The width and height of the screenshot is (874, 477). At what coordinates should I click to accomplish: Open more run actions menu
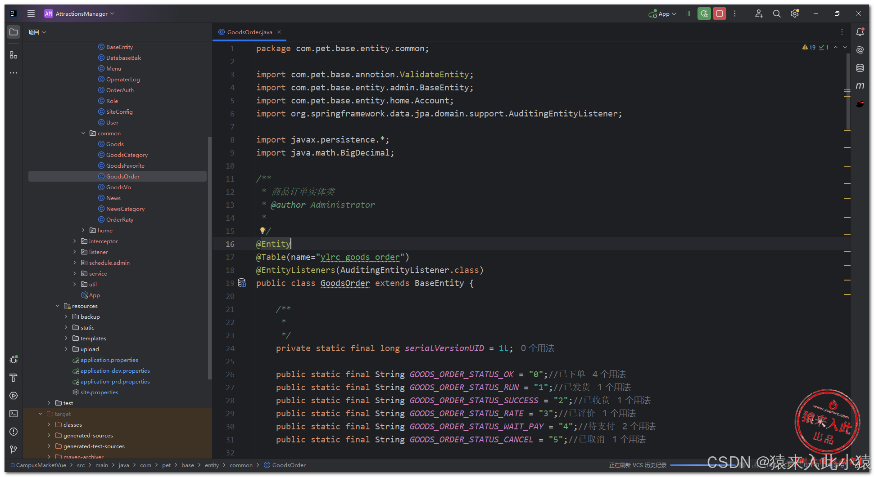[x=735, y=13]
